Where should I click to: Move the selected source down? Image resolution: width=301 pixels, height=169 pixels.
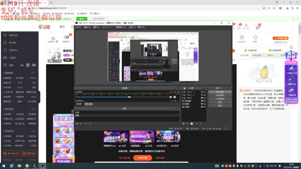[201, 124]
